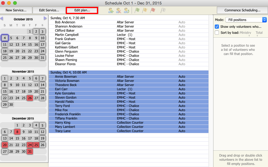This screenshot has height=167, width=268.
Task: Select red-highlighted November 26 in calendar
Action: pos(30,98)
